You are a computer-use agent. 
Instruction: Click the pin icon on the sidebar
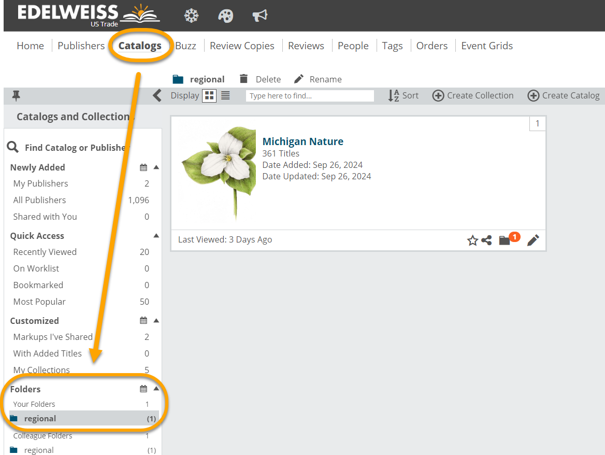[16, 96]
